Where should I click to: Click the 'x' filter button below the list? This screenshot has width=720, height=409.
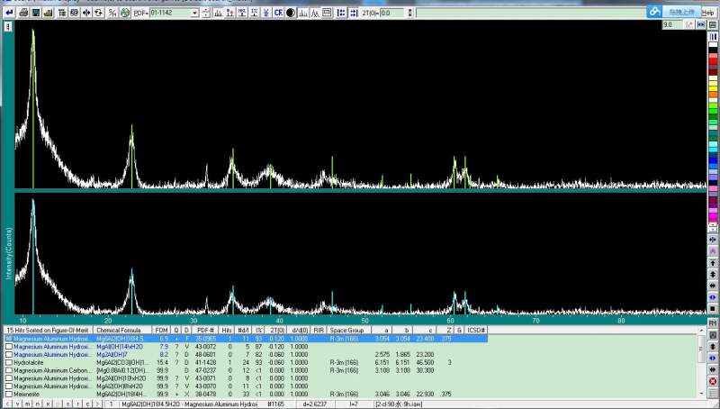(48, 404)
